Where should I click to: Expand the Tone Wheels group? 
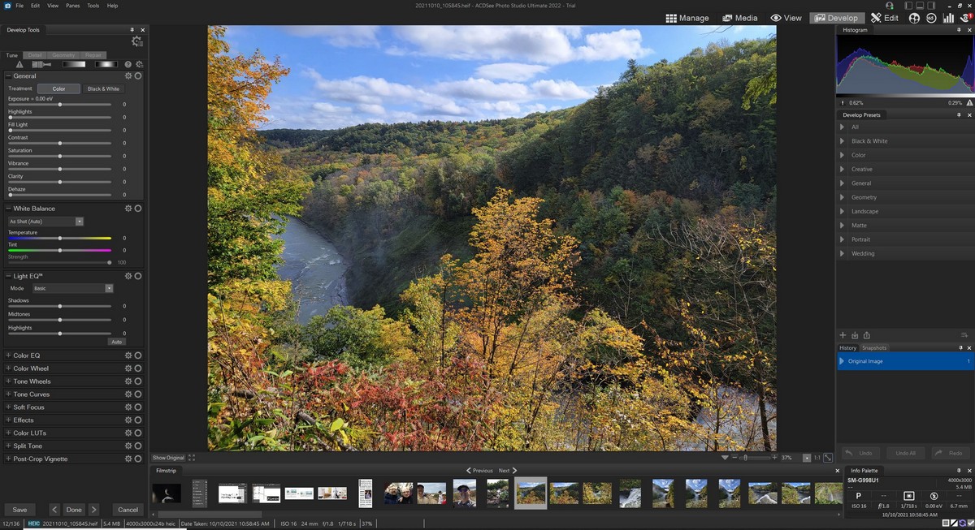click(8, 381)
